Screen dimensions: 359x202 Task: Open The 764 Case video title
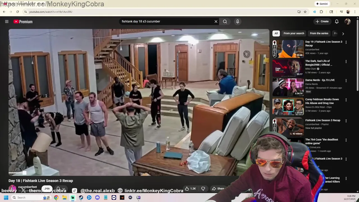322,141
